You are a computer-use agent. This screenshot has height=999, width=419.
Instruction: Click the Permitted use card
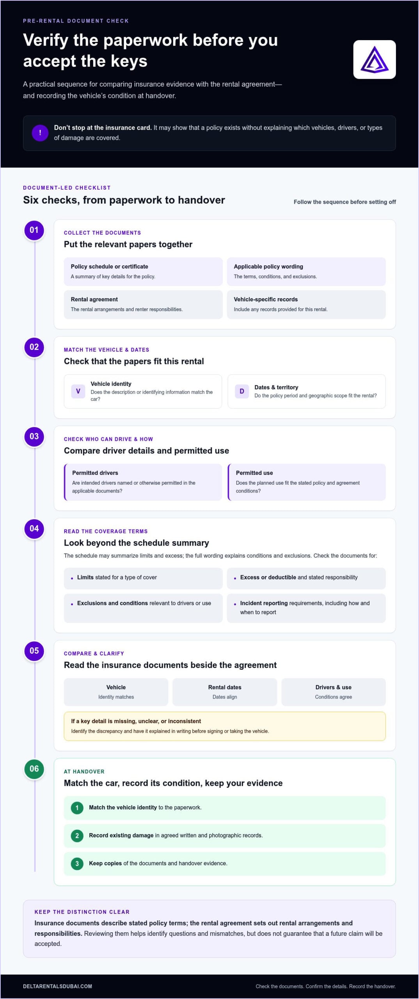tap(307, 482)
